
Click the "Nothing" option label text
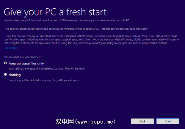coord(15,75)
